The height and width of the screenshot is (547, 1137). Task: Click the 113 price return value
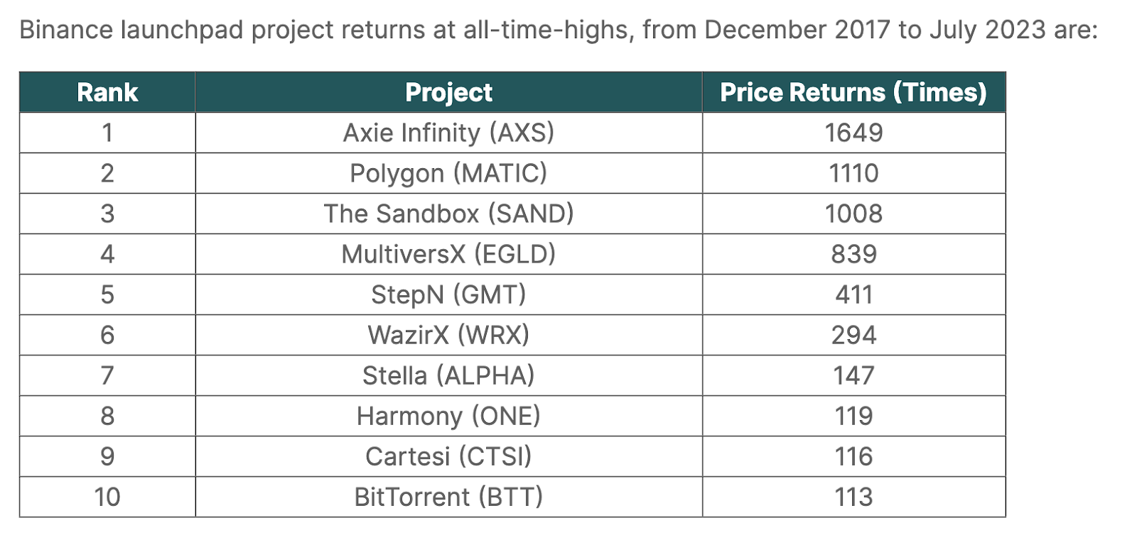tap(853, 497)
